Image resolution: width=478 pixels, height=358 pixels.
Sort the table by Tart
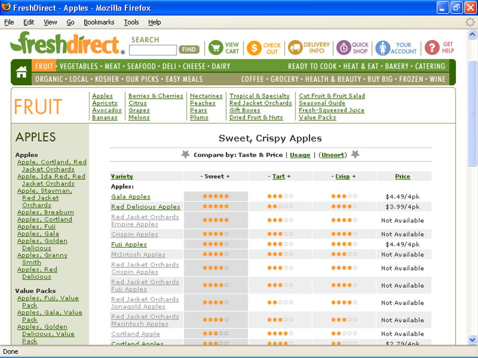(x=279, y=177)
